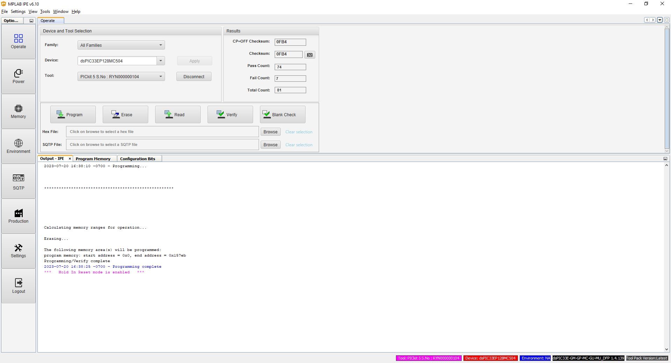Click the output panel vertical scrollbar
This screenshot has height=363, width=671.
(666, 257)
